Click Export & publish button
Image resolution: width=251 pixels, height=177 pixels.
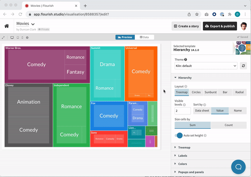coord(220,26)
